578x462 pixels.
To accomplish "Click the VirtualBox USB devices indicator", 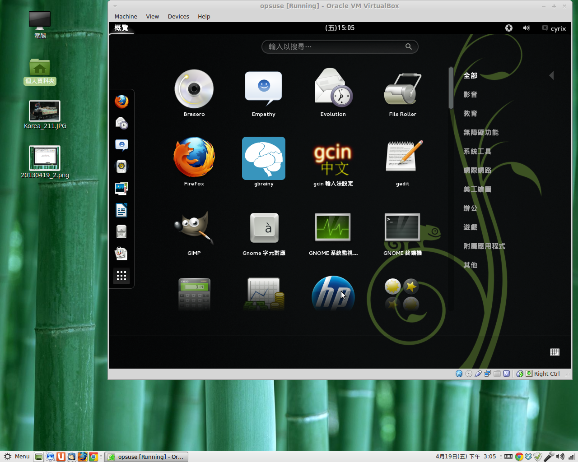I will [x=478, y=374].
